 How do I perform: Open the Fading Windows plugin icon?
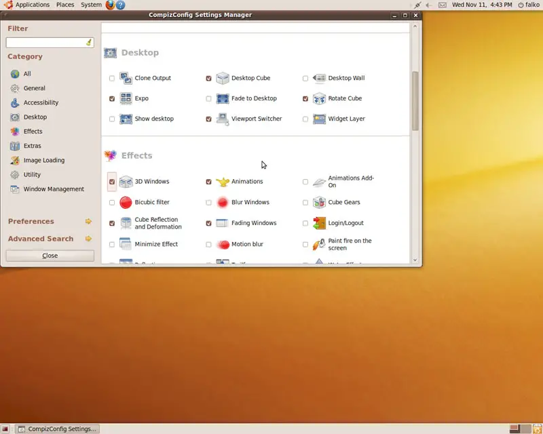coord(223,223)
